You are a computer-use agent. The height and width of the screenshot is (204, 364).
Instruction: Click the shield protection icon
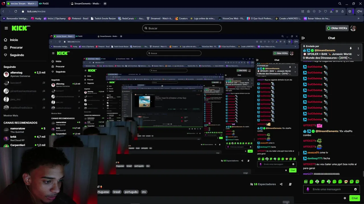coord(314,11)
